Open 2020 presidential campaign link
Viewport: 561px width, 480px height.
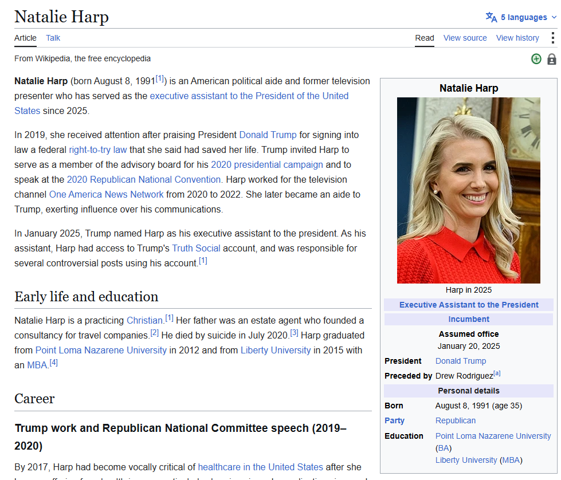click(x=267, y=164)
